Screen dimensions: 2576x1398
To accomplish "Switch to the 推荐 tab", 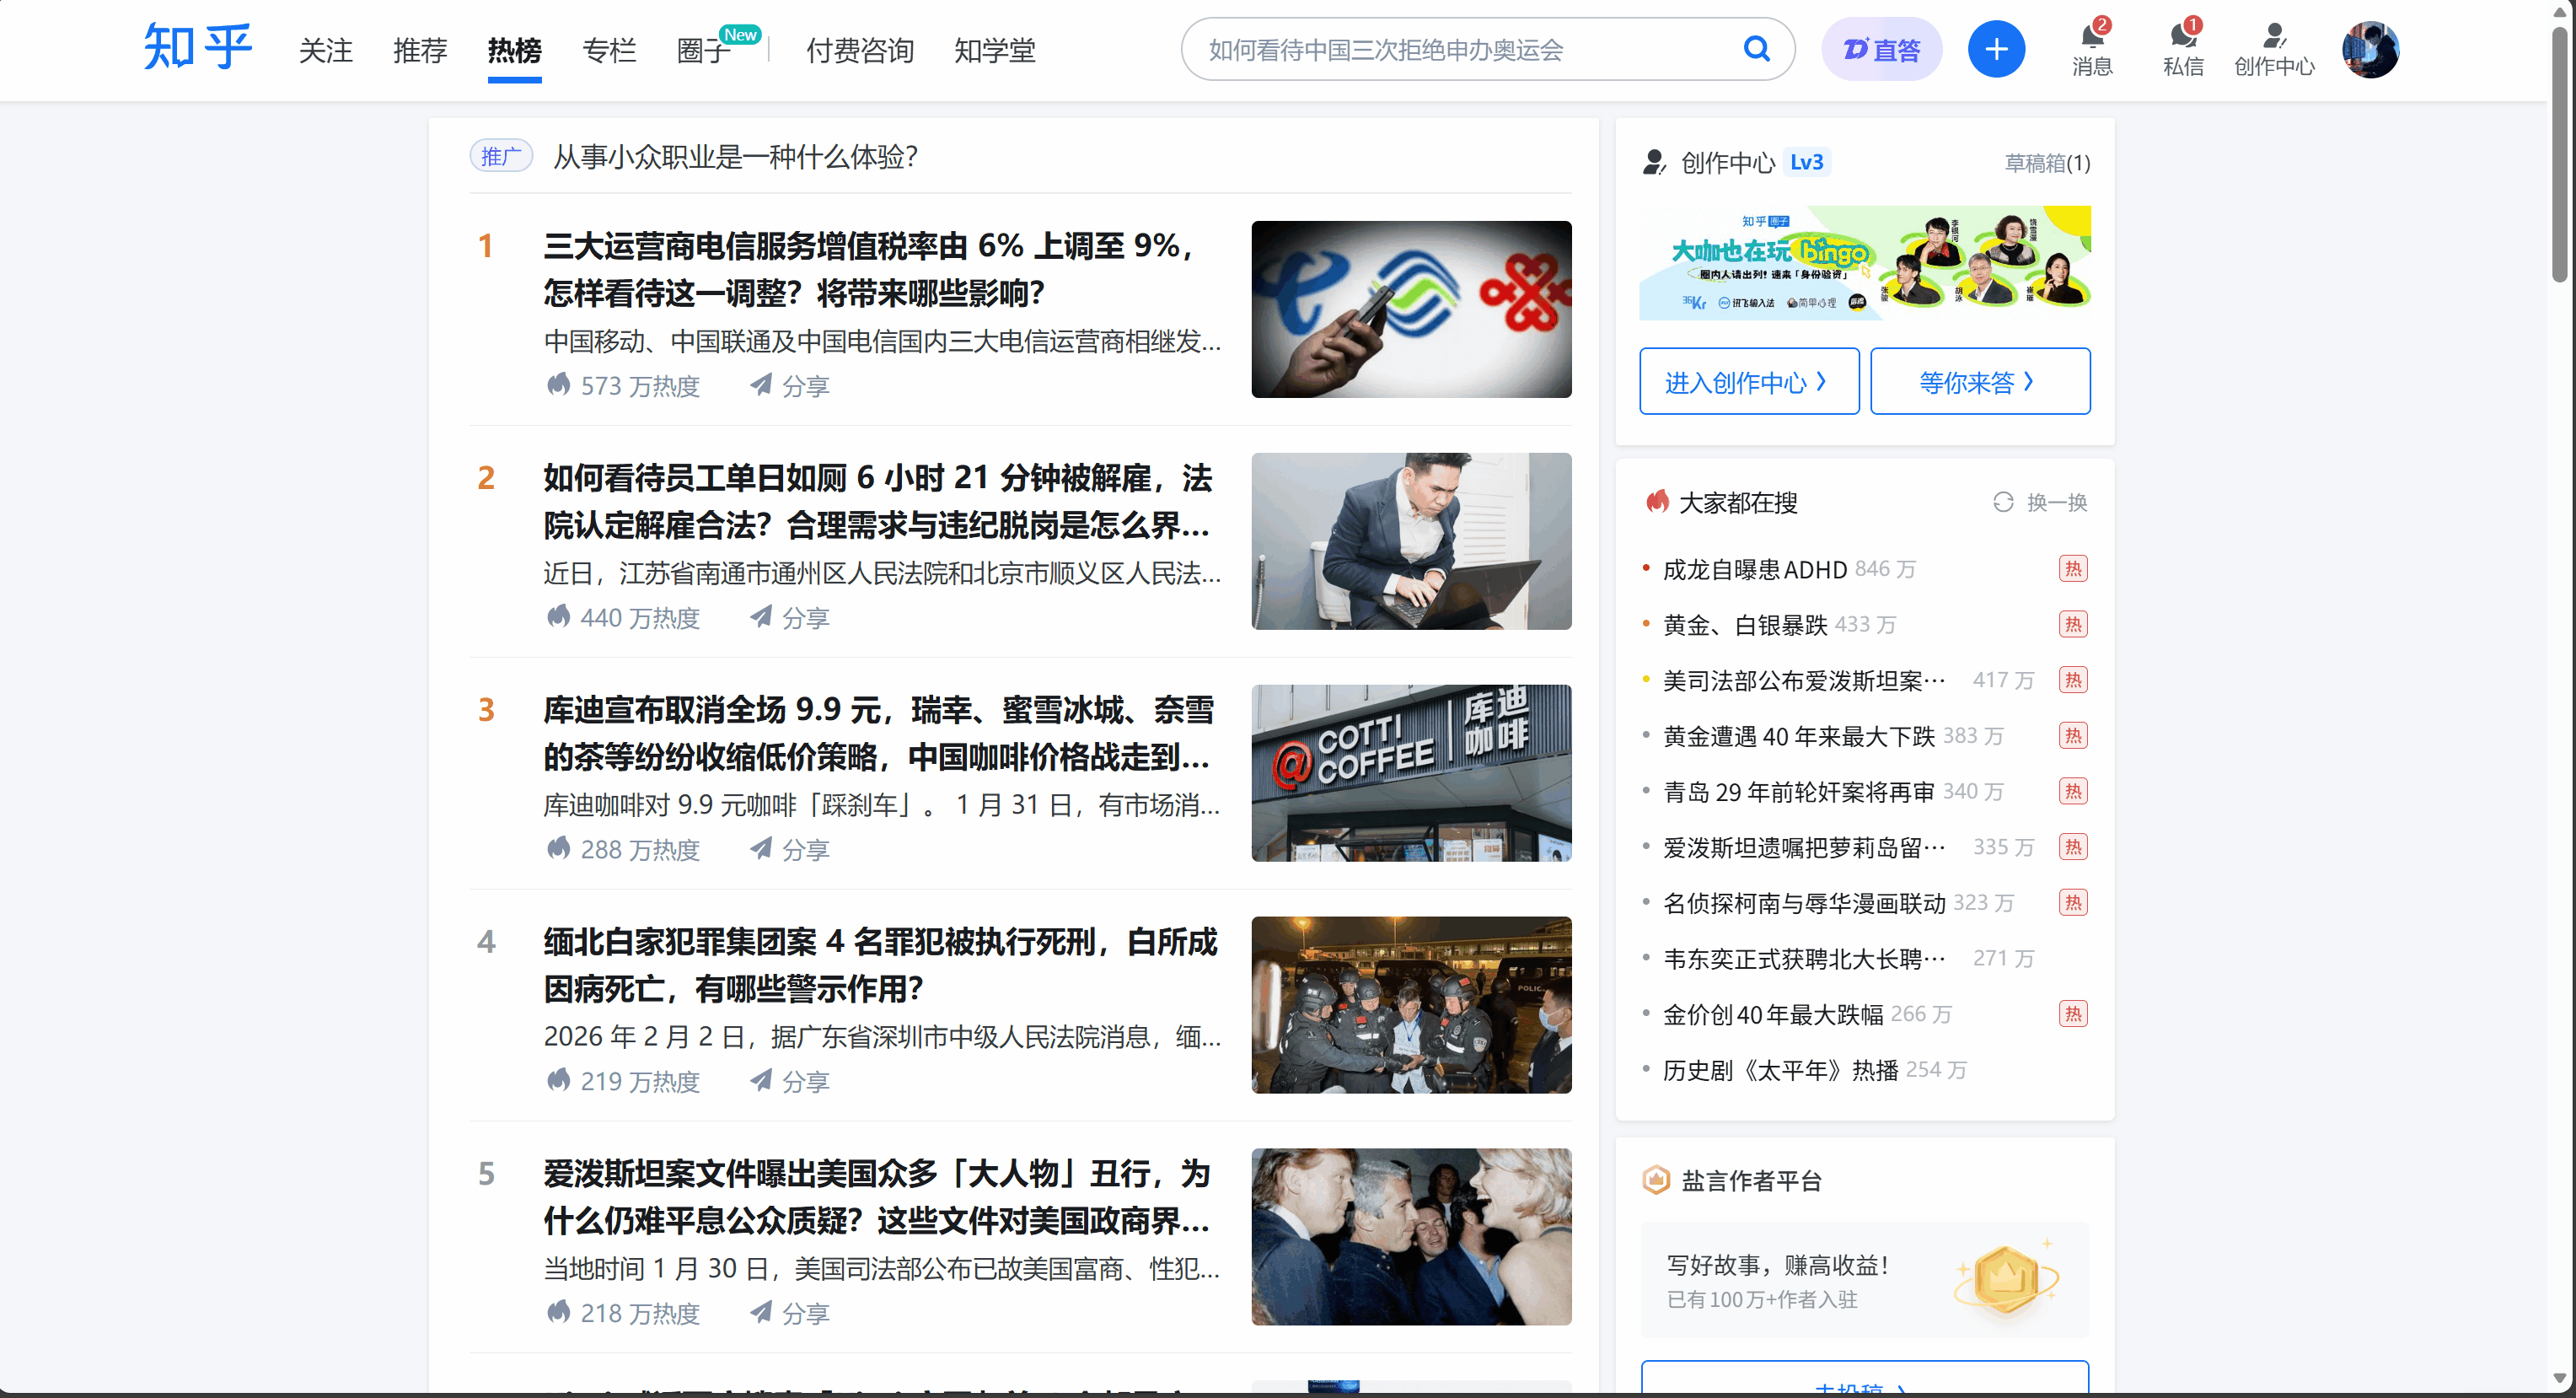I will coord(420,50).
